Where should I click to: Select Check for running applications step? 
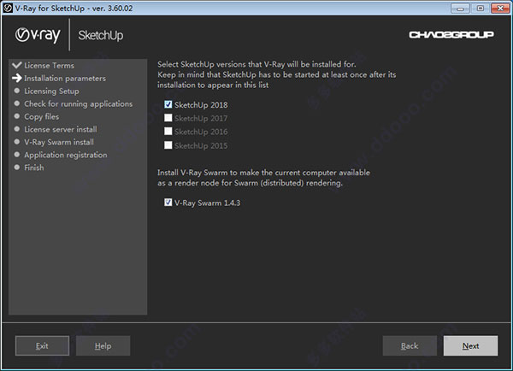(x=79, y=103)
